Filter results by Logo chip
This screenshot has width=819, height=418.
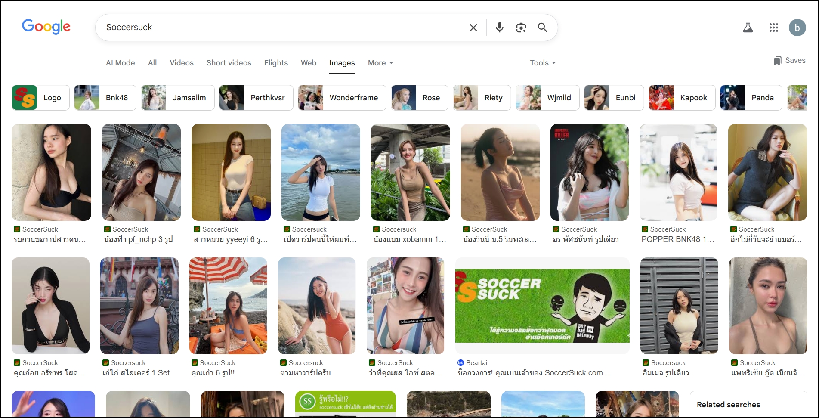pos(40,98)
